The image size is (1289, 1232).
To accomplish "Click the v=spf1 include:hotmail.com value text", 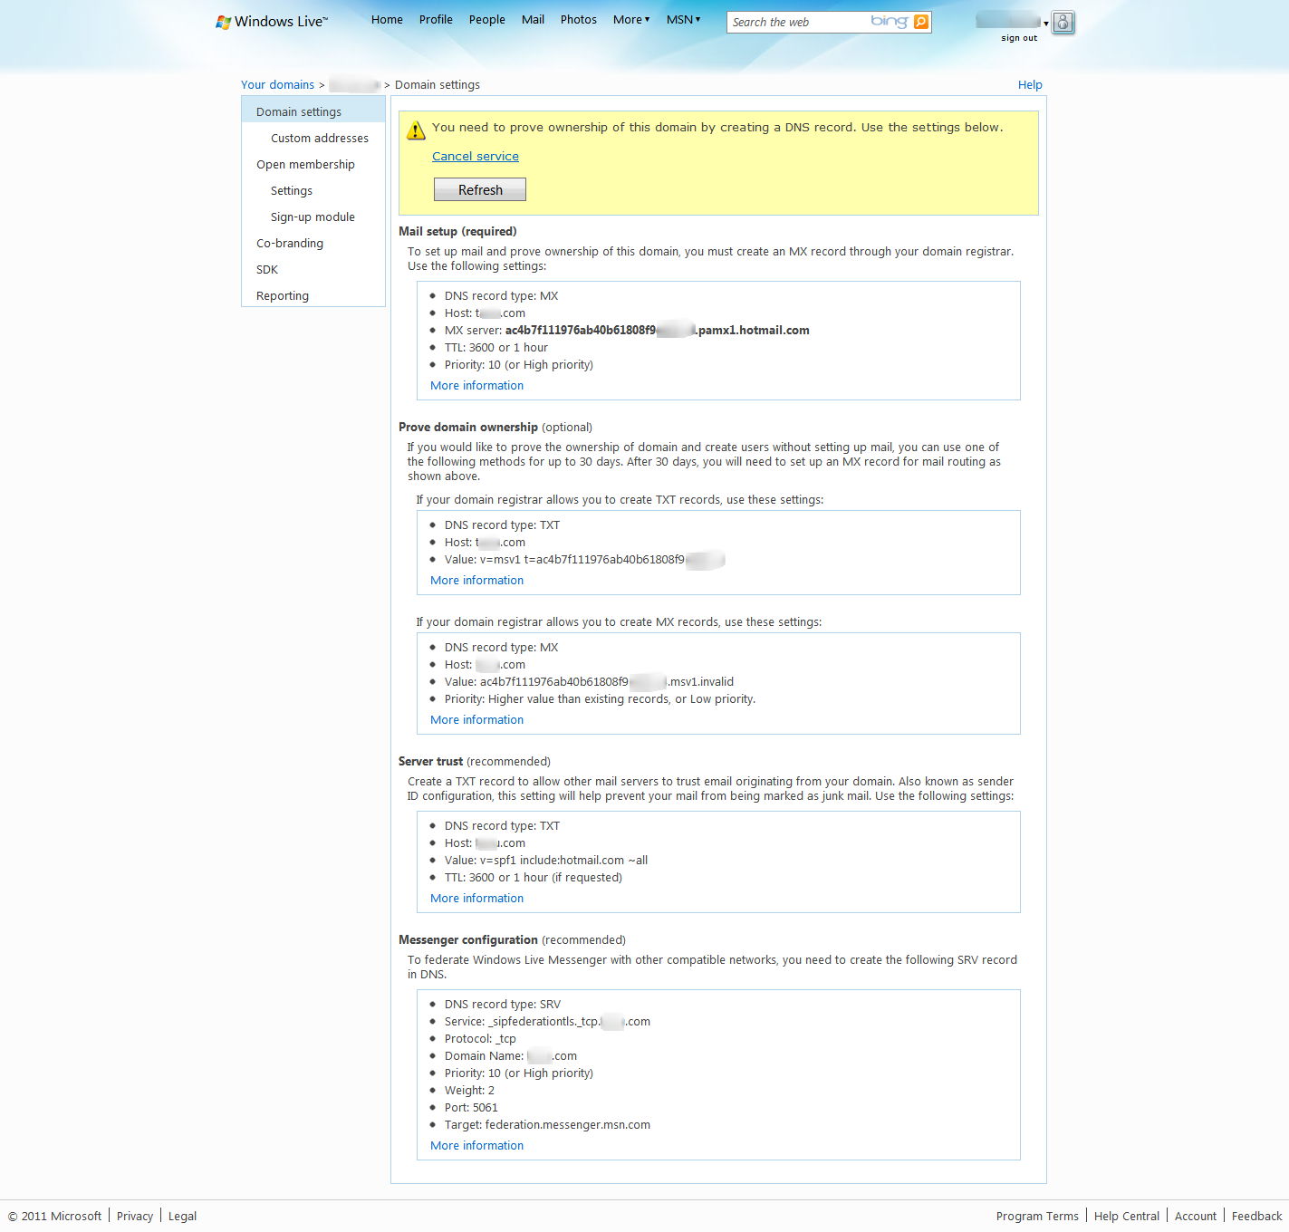I will [564, 860].
